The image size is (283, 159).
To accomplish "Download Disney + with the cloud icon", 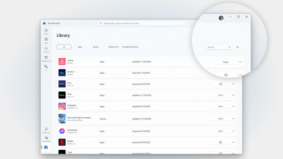I will click(x=226, y=75).
